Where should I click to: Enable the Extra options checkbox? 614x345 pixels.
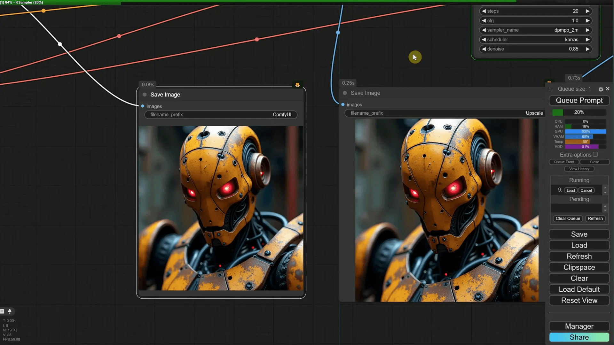595,154
